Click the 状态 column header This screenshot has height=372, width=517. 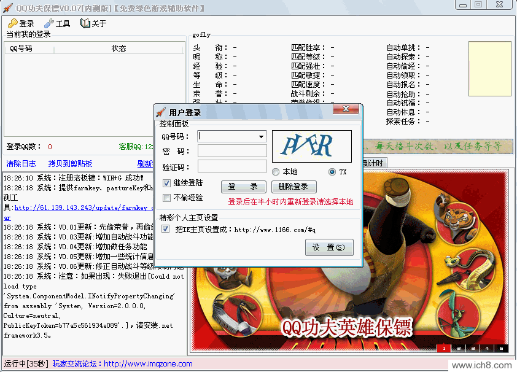click(119, 48)
